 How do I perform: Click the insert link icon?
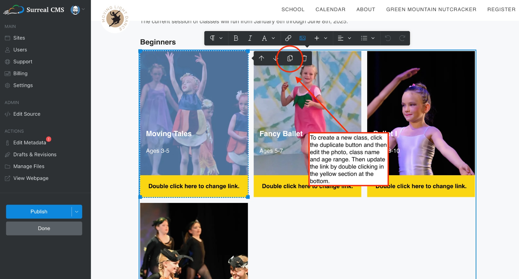point(288,38)
